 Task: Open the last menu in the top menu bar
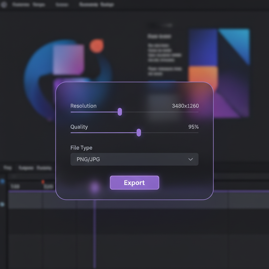pos(96,5)
